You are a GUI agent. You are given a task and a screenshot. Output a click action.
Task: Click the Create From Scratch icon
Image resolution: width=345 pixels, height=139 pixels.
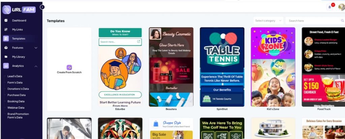click(x=69, y=67)
